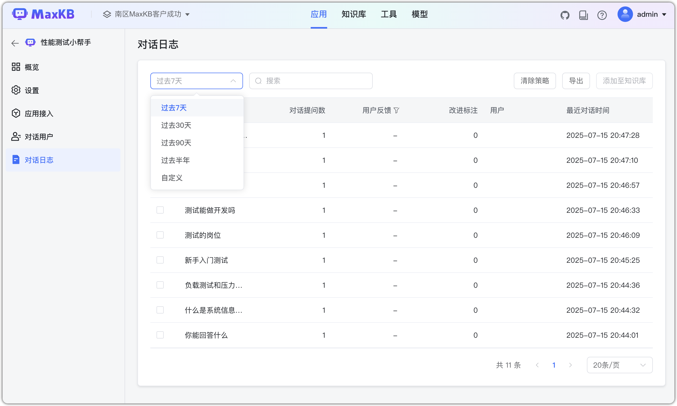Click timestamp 2025-07-15 20:47:28
This screenshot has height=406, width=677.
[603, 136]
